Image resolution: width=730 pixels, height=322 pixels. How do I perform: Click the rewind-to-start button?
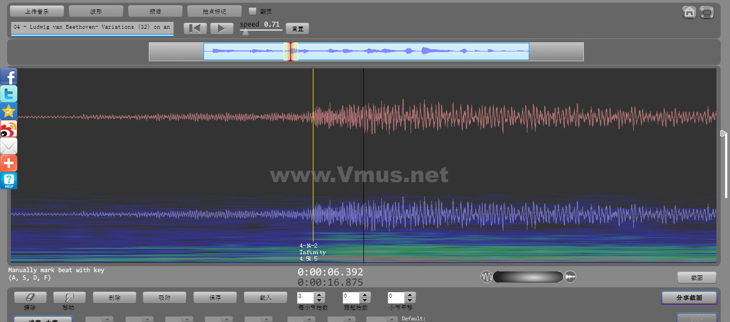click(x=194, y=29)
